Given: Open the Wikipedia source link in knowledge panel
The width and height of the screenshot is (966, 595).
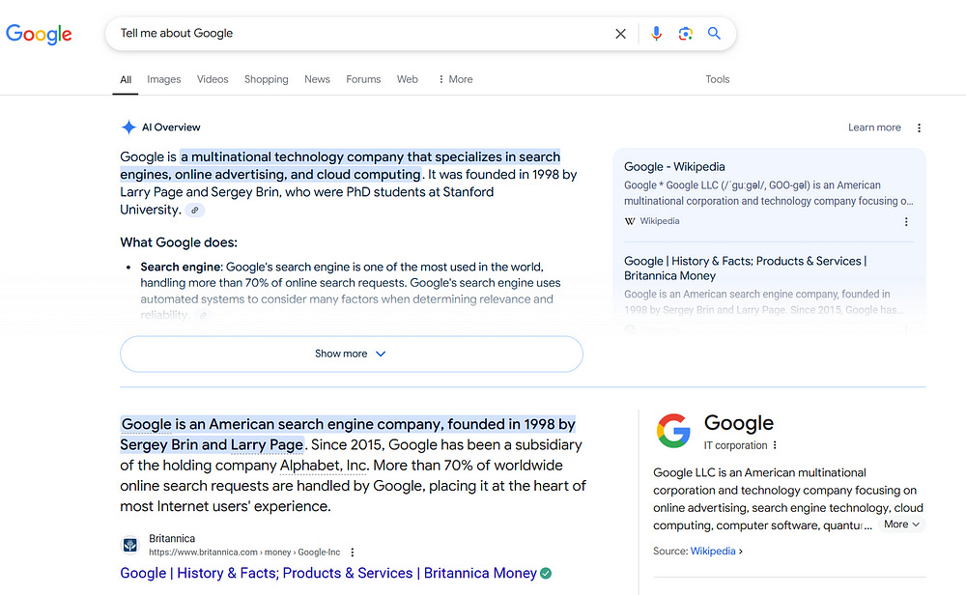Looking at the screenshot, I should coord(713,552).
